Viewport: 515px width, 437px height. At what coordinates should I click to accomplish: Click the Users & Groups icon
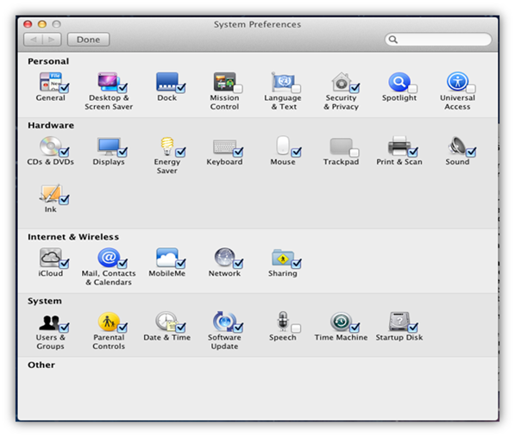click(50, 322)
